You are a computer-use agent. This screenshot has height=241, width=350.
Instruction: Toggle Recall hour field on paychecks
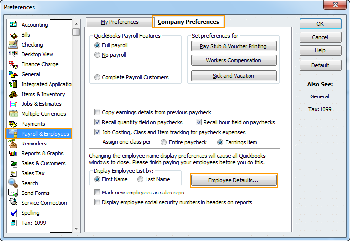(199, 122)
